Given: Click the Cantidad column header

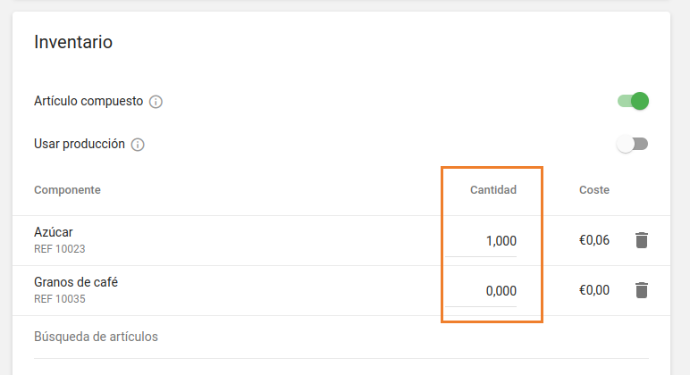Looking at the screenshot, I should point(493,190).
